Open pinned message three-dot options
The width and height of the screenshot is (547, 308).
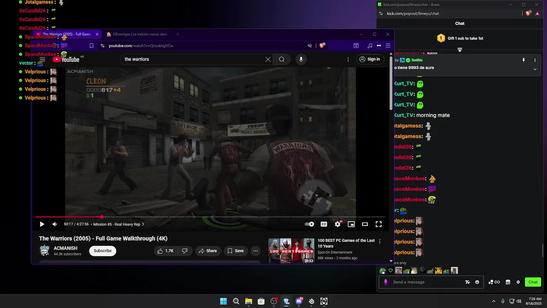pos(535,60)
